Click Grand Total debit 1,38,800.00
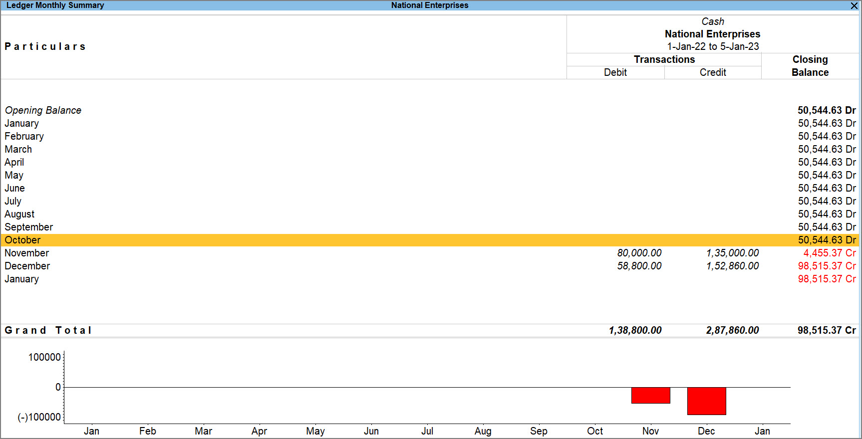 (x=635, y=330)
